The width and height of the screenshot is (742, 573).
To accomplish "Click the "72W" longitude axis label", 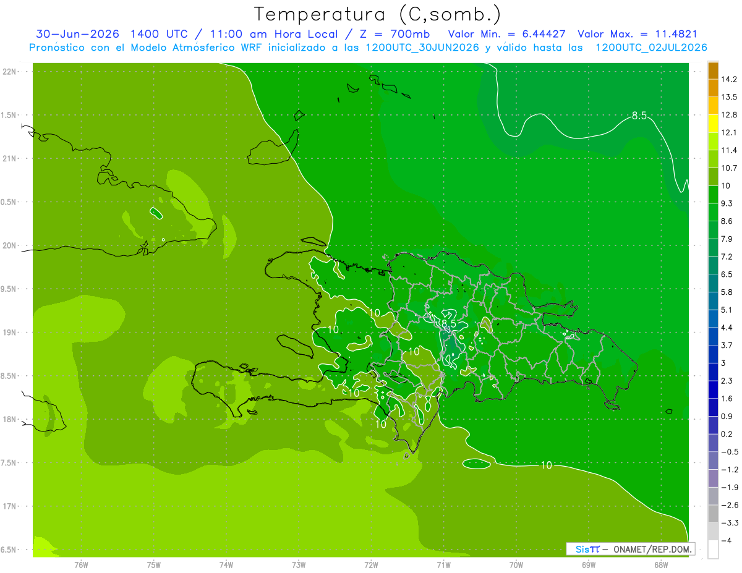I will [x=371, y=564].
